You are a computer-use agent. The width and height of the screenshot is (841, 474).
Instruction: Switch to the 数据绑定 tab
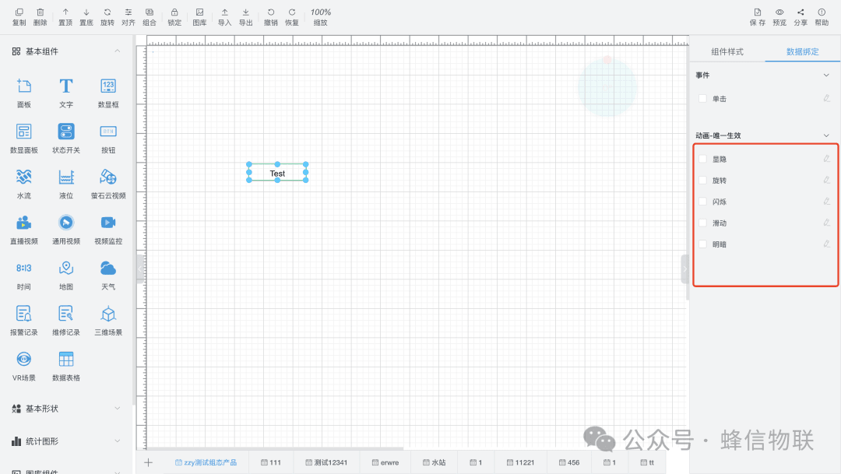(x=802, y=51)
